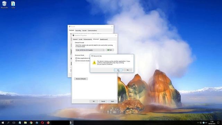Close the Speakers Properties window
Image resolution: width=222 pixels, height=125 pixels.
[x=116, y=35]
